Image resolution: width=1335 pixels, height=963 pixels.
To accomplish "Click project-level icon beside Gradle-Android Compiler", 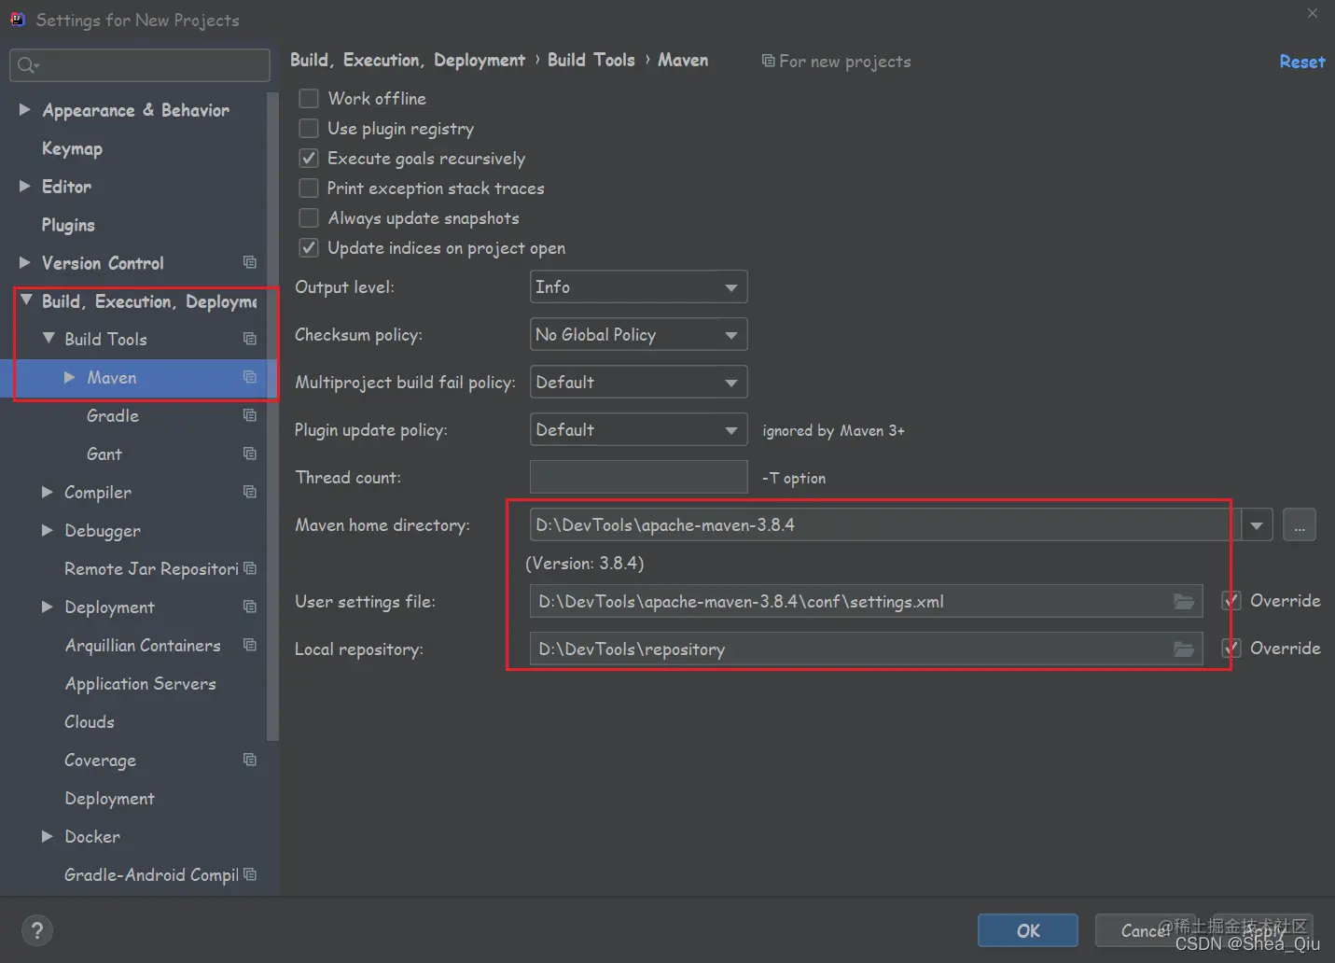I will pos(250,874).
